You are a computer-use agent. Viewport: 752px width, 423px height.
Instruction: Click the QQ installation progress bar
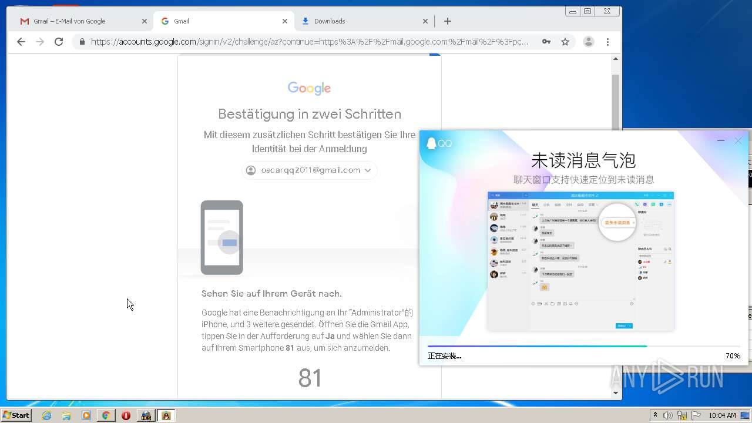click(x=584, y=346)
